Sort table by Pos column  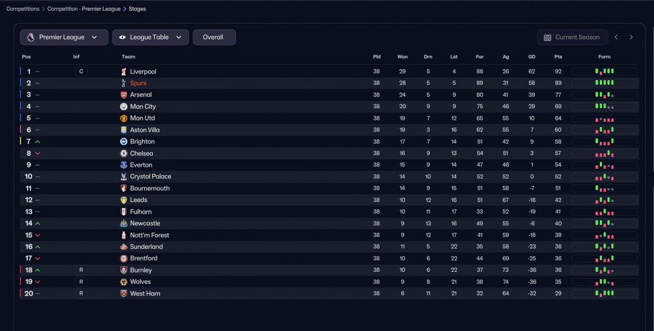click(x=27, y=57)
